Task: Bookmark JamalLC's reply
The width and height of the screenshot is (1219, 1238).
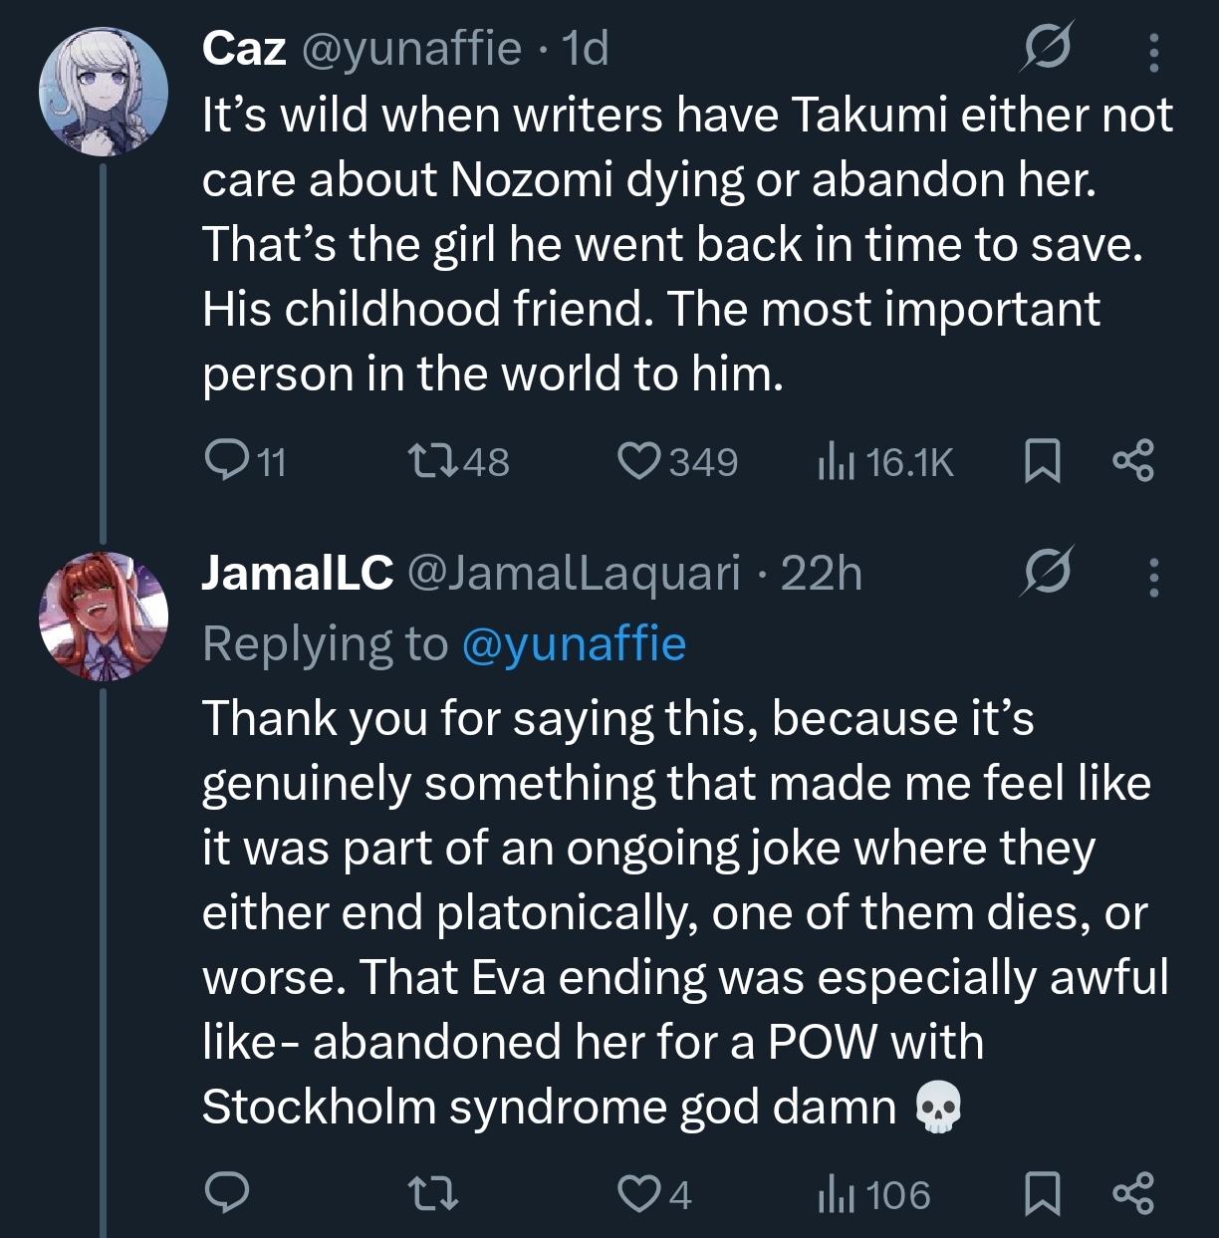Action: [x=1042, y=1193]
